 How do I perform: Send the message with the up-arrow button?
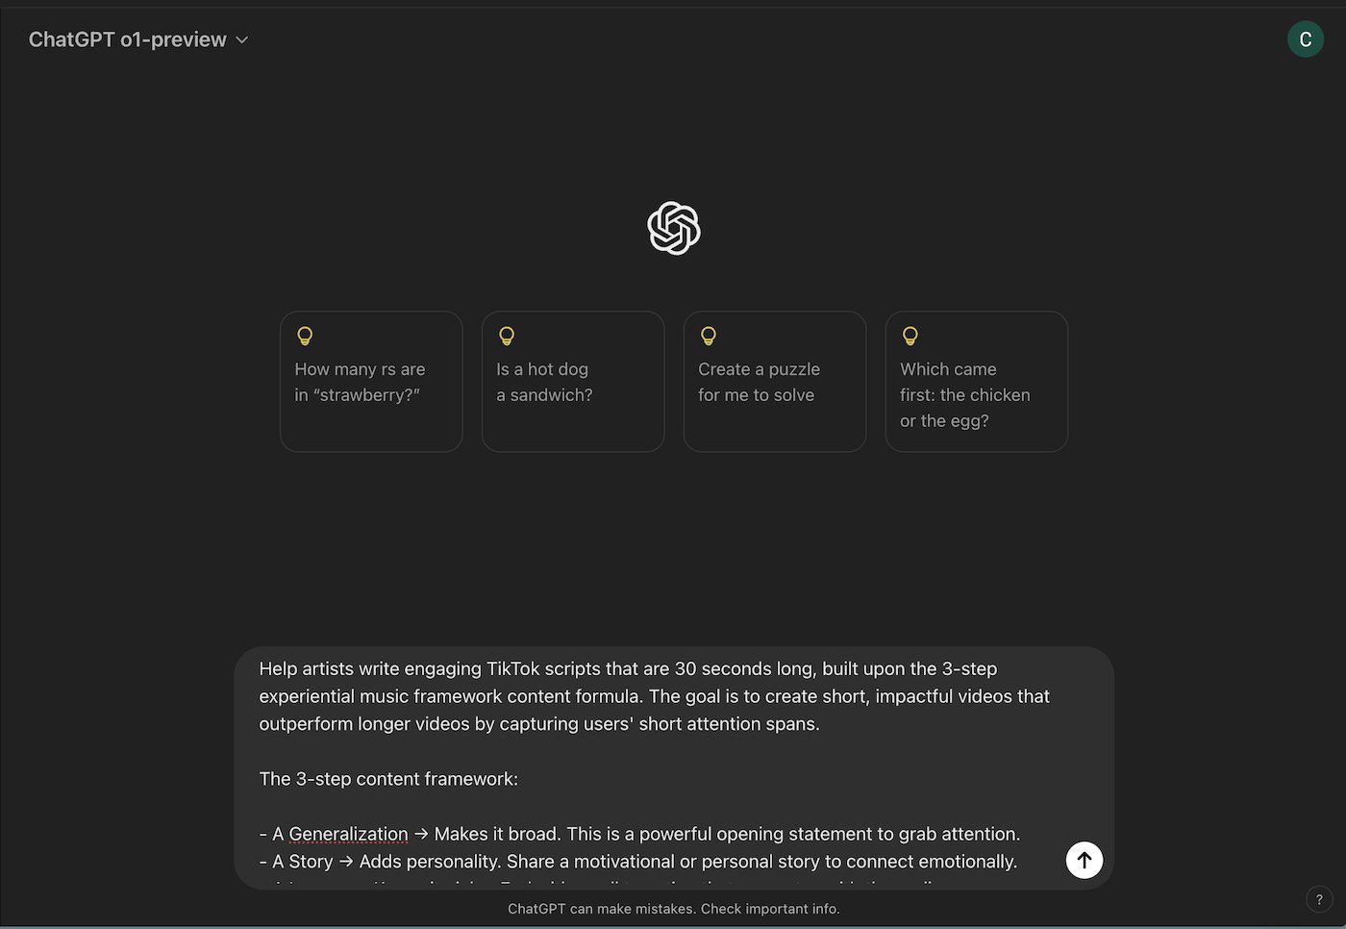pyautogui.click(x=1084, y=860)
